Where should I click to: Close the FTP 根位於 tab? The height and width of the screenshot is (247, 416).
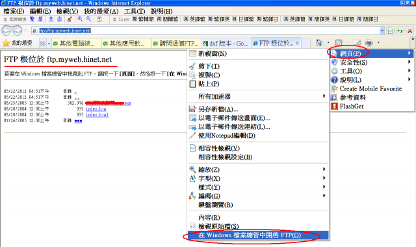click(297, 44)
